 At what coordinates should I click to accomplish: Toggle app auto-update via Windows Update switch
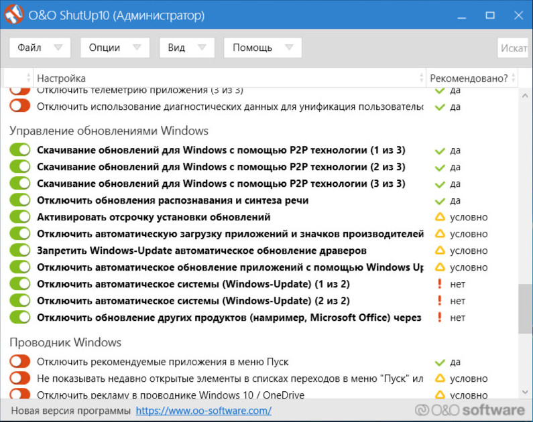click(20, 267)
